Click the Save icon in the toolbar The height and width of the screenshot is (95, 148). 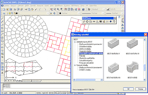[x=11, y=9]
